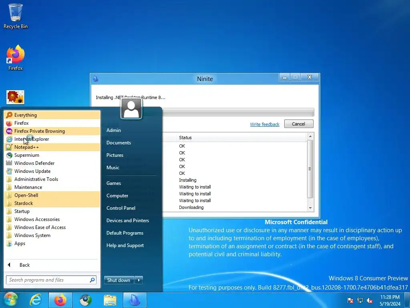Click the muted volume tray icon
This screenshot has height=308, width=410.
tap(370, 300)
